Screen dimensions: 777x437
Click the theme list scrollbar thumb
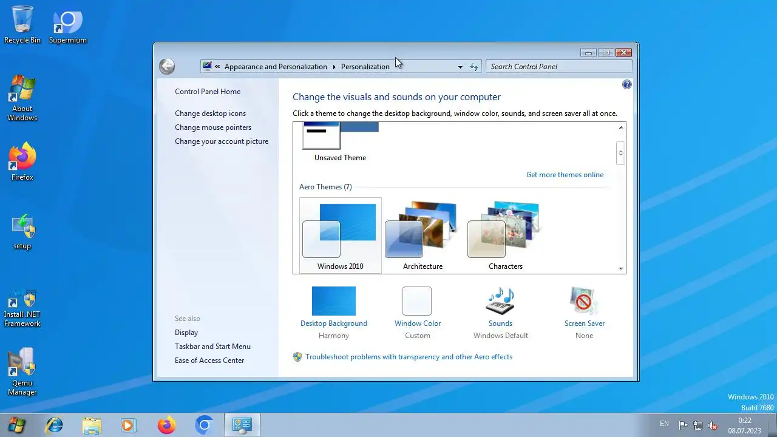click(x=620, y=153)
